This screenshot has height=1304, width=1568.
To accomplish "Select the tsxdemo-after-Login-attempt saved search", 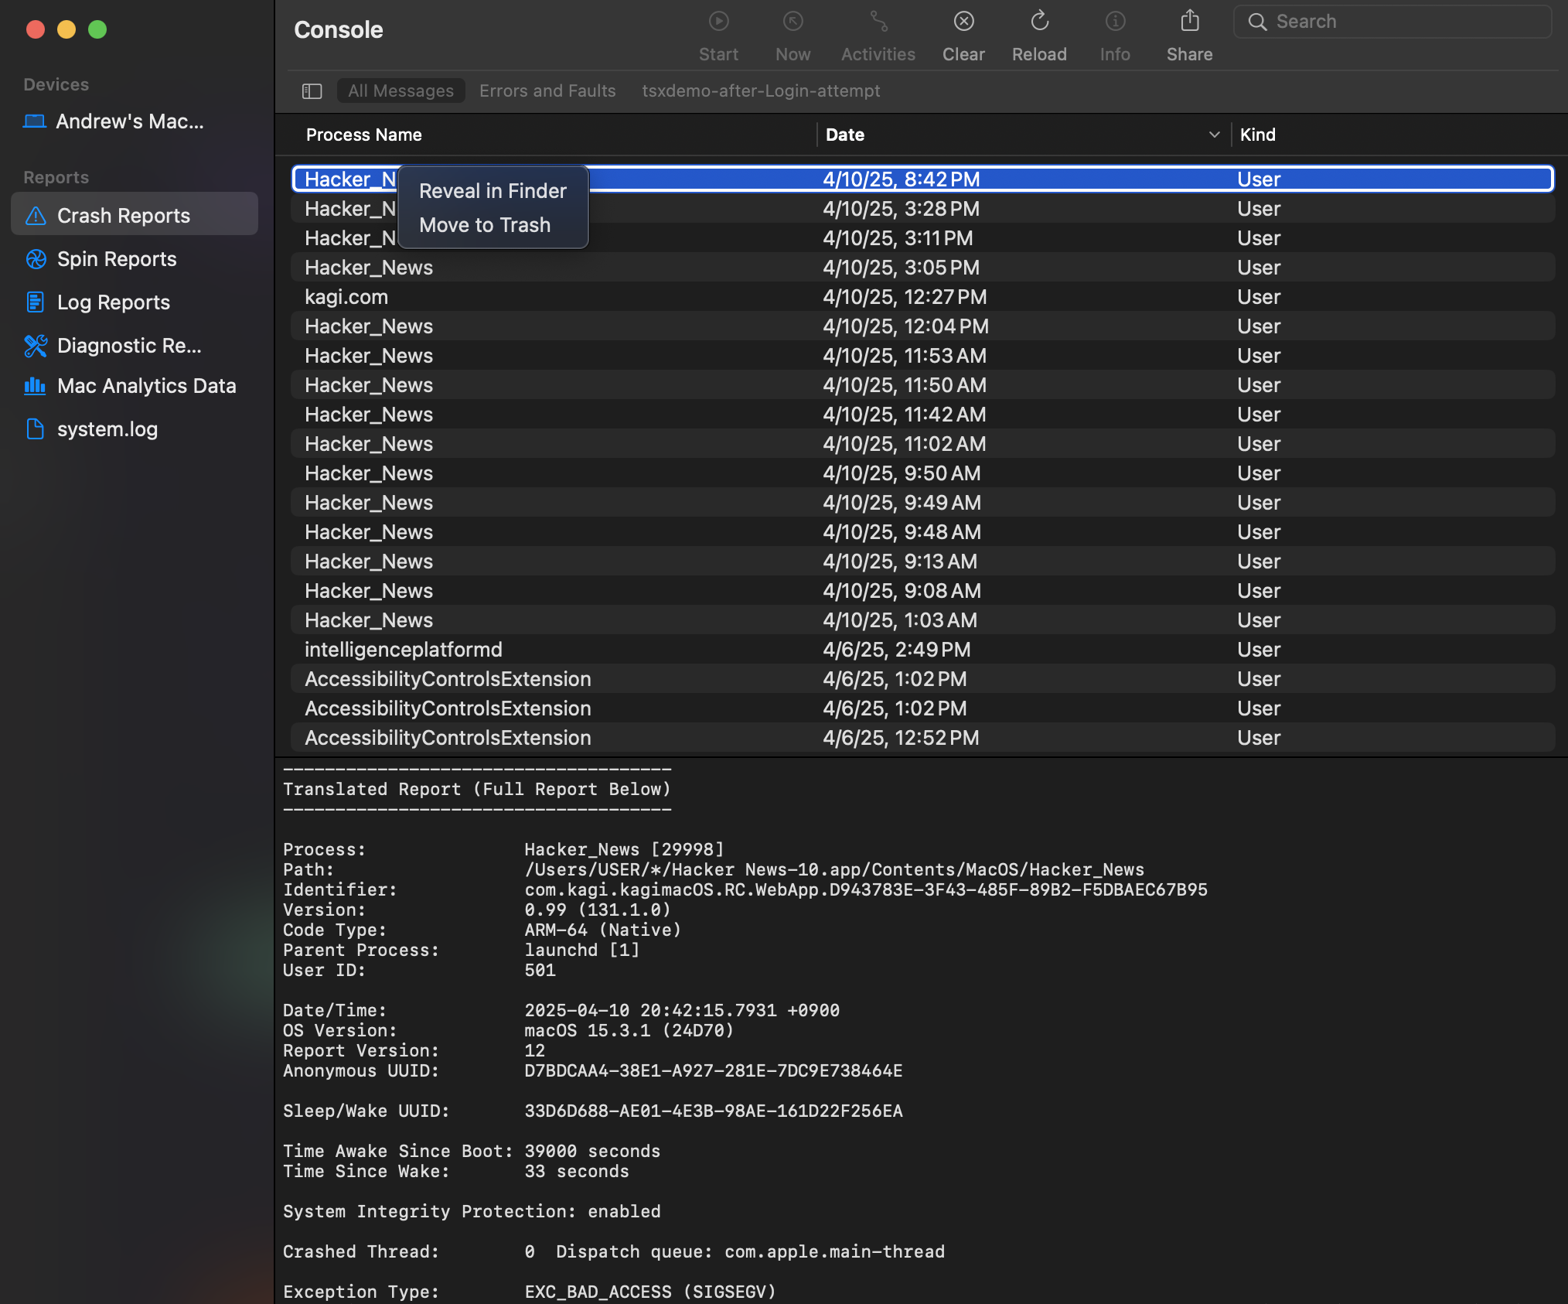I will [x=761, y=90].
